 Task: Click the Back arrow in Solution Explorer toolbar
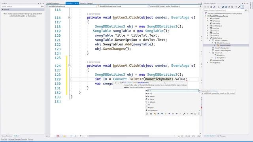(205, 7)
